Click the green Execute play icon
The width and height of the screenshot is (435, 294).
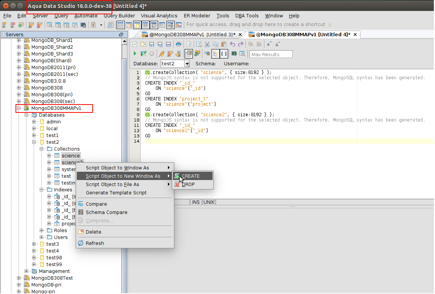coord(135,54)
